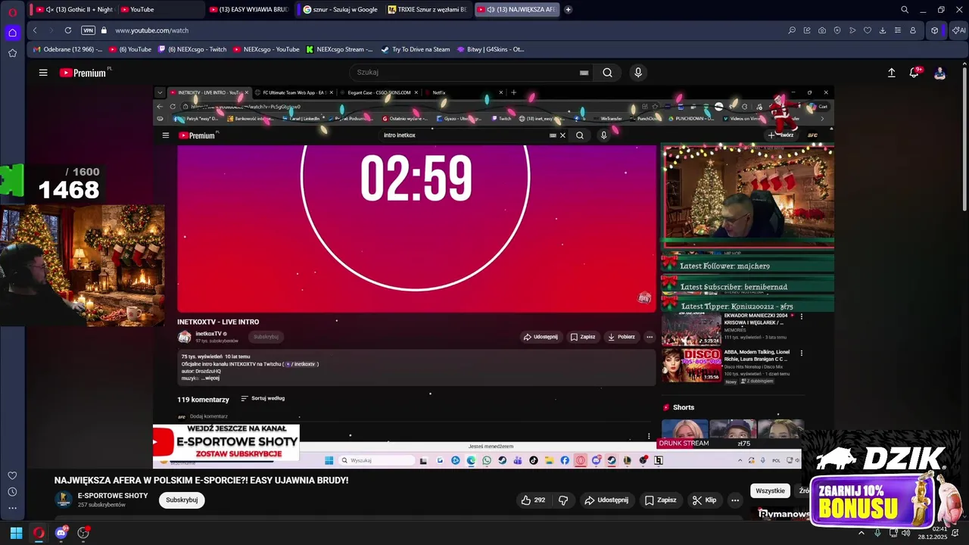Submit search with the magnifier button

[x=607, y=73]
